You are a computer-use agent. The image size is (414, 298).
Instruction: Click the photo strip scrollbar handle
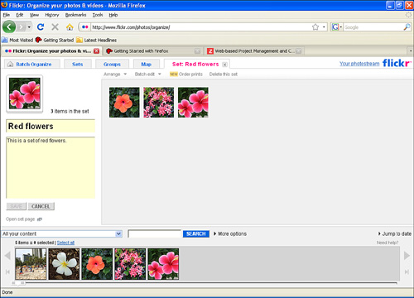coord(18,283)
